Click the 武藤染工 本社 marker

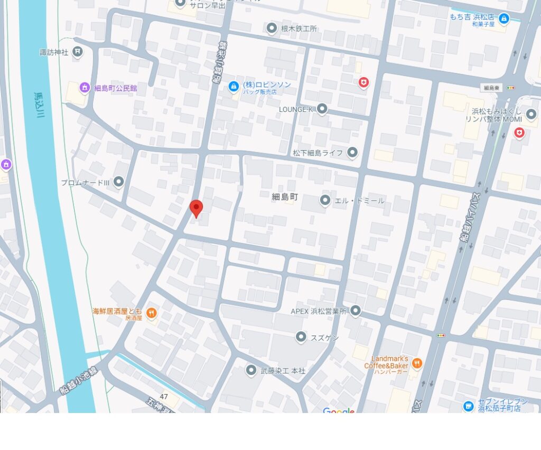251,370
